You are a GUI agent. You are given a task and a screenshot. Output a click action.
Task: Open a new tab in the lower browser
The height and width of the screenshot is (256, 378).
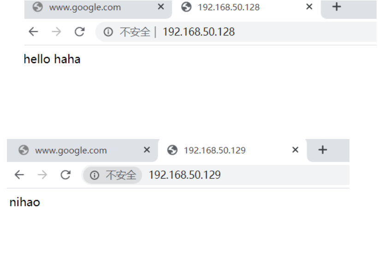(323, 150)
